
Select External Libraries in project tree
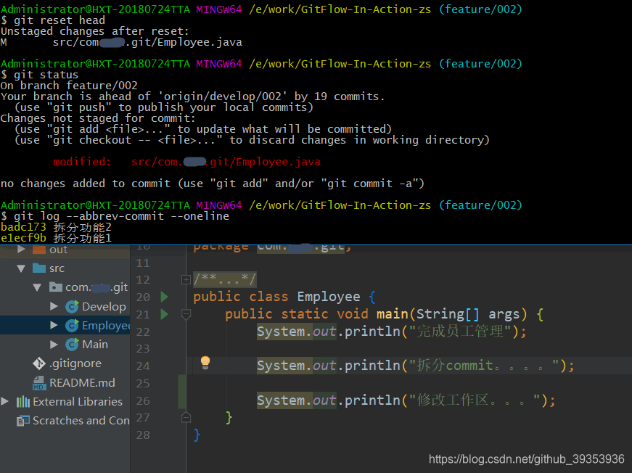tap(78, 402)
